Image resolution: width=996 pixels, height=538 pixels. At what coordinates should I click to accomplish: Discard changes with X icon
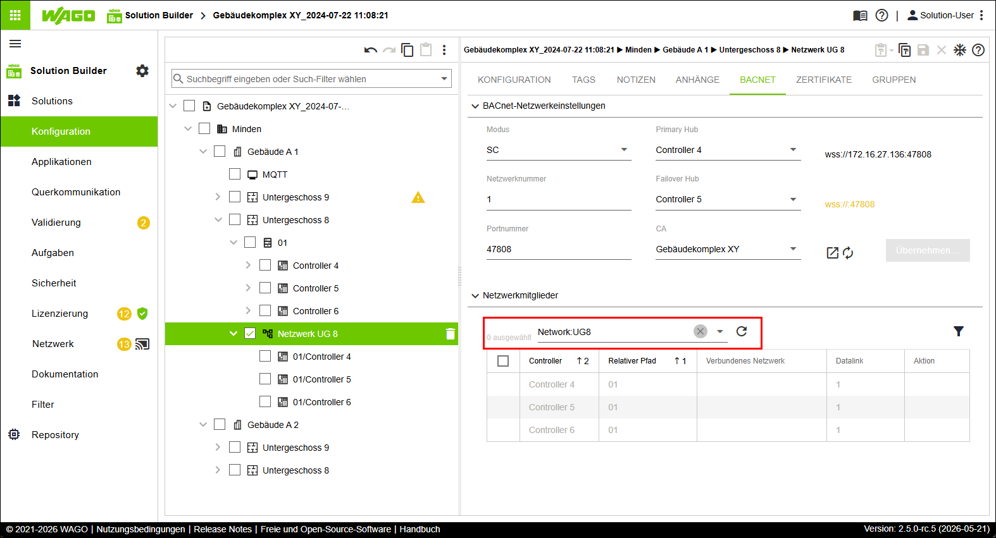click(x=942, y=50)
